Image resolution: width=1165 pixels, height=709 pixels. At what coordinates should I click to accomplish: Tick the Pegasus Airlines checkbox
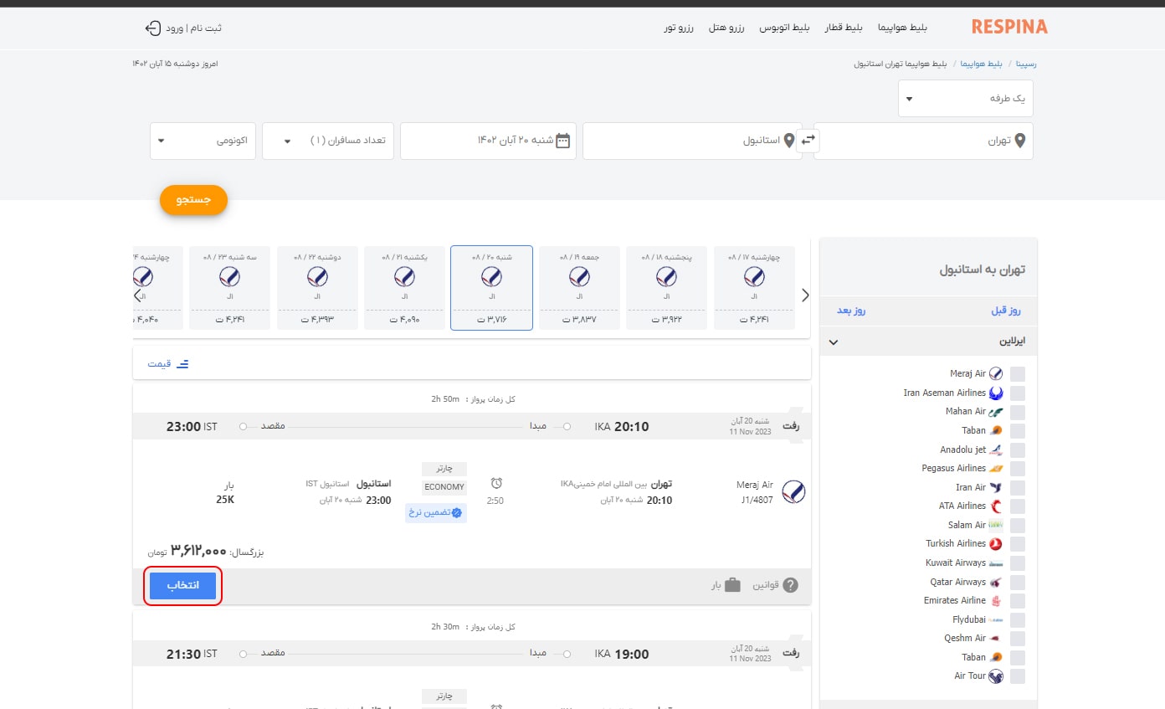[x=1018, y=469]
